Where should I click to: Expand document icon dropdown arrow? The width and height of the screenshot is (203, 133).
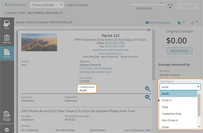tap(184, 22)
